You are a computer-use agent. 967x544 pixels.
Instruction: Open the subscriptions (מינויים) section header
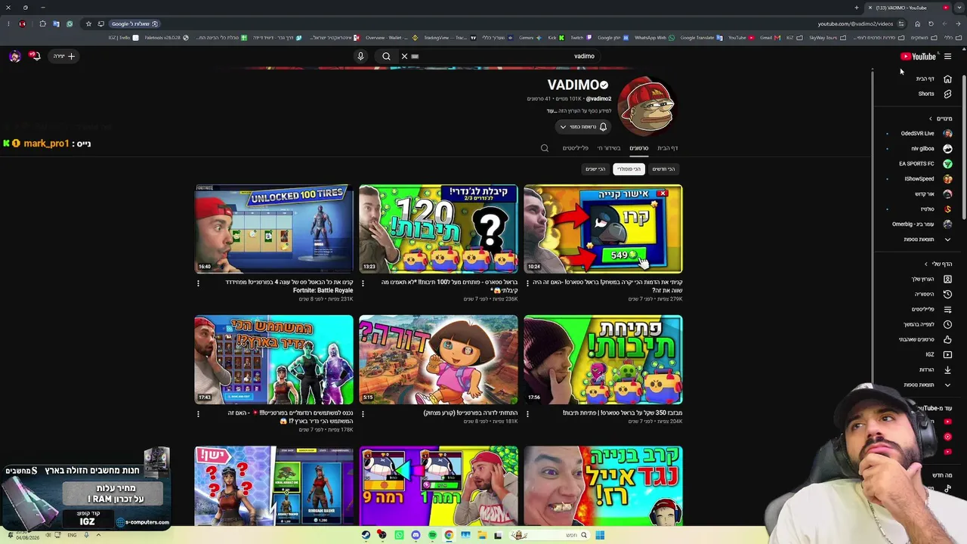(941, 119)
